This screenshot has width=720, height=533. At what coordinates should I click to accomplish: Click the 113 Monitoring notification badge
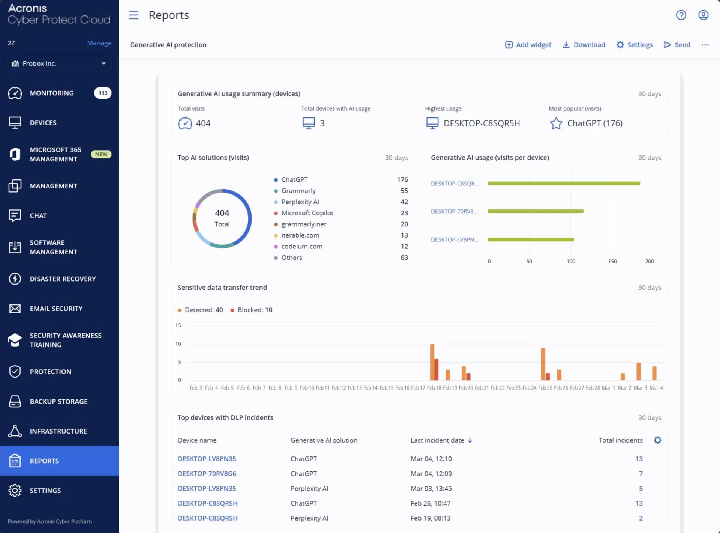tap(103, 93)
